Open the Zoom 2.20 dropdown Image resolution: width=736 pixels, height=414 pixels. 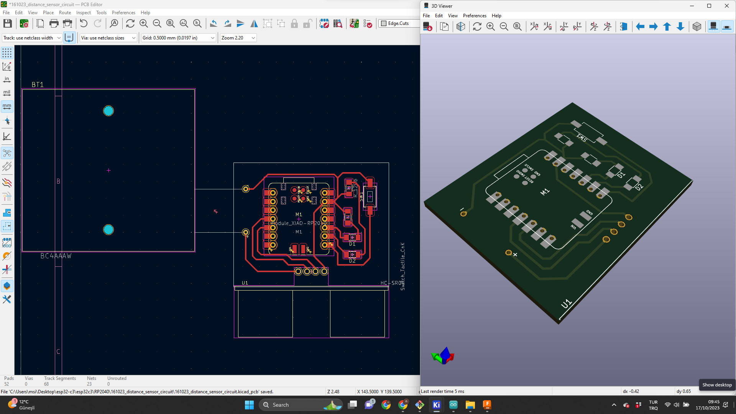point(253,38)
